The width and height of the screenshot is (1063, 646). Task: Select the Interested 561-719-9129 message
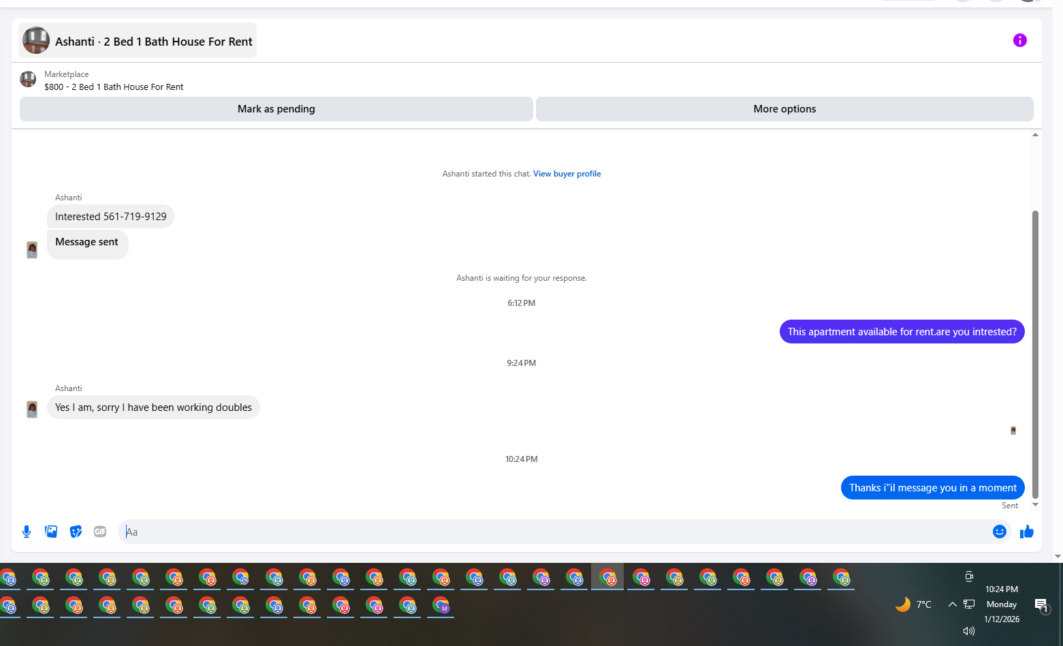[111, 217]
